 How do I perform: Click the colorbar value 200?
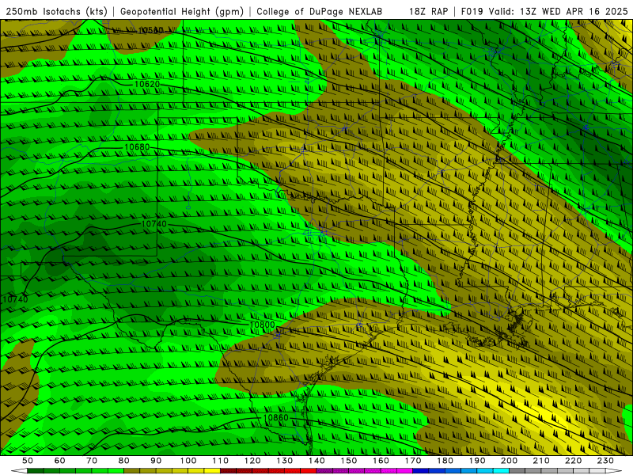tap(509, 461)
